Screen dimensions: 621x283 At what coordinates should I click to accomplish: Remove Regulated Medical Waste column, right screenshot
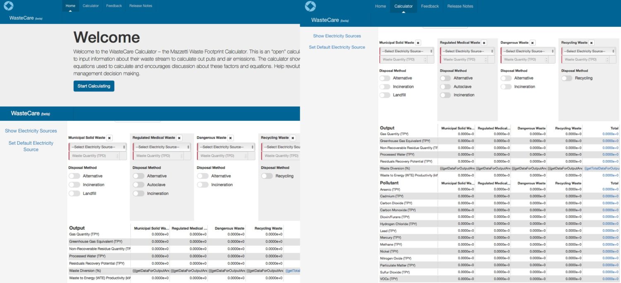pyautogui.click(x=484, y=43)
